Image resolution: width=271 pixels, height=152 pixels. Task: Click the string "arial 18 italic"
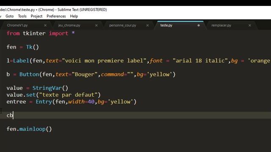200,61
